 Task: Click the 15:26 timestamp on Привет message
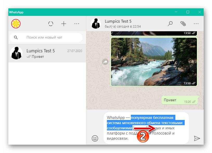(x=187, y=102)
